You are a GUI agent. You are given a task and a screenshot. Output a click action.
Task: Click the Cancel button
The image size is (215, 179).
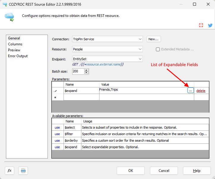[x=164, y=171]
